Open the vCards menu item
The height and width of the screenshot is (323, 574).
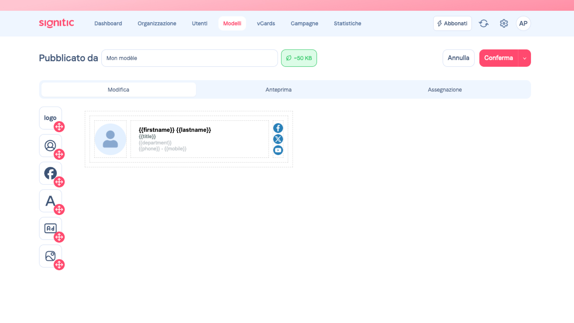point(266,23)
